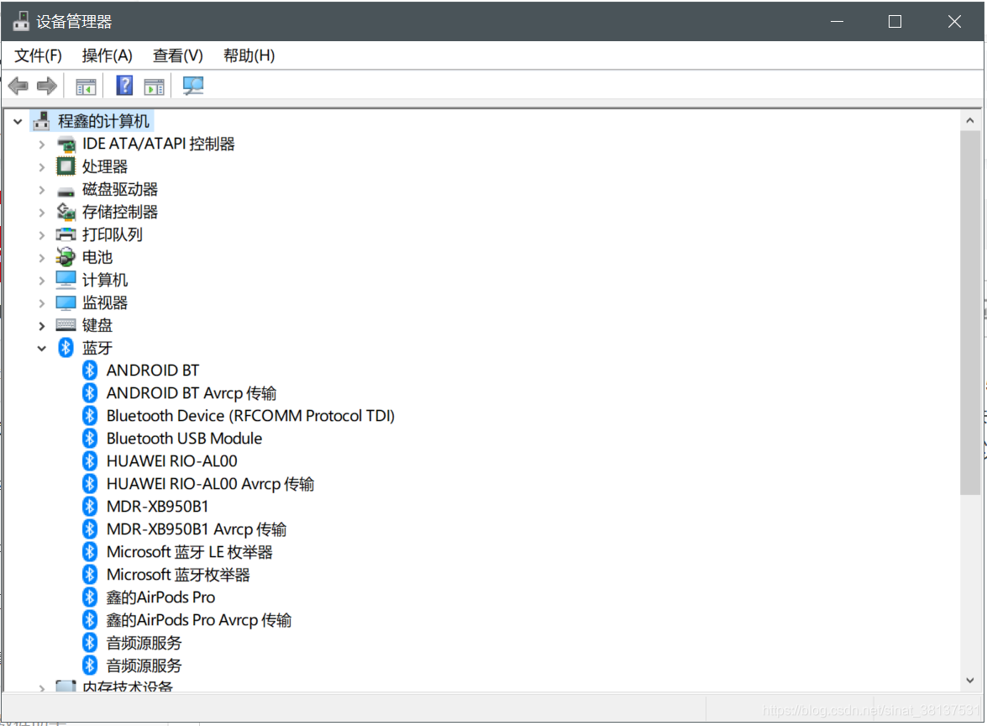This screenshot has width=987, height=726.
Task: Click the scrollbar down arrow
Action: (x=970, y=681)
